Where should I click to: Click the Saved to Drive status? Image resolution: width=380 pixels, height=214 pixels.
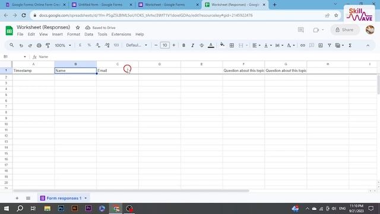[x=100, y=28]
